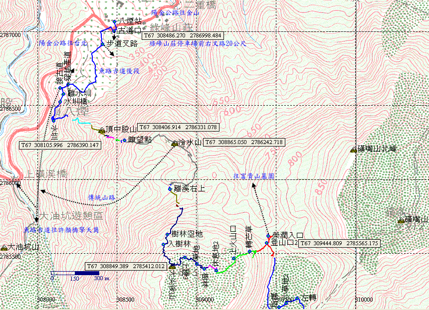Viewport: 429px width, 310px height.
Task: Click the 往富貴山墓園 direction label
Action: [x=253, y=176]
